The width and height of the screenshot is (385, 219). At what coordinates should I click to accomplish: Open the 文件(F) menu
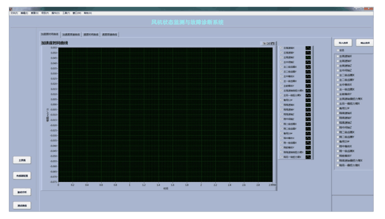13,13
